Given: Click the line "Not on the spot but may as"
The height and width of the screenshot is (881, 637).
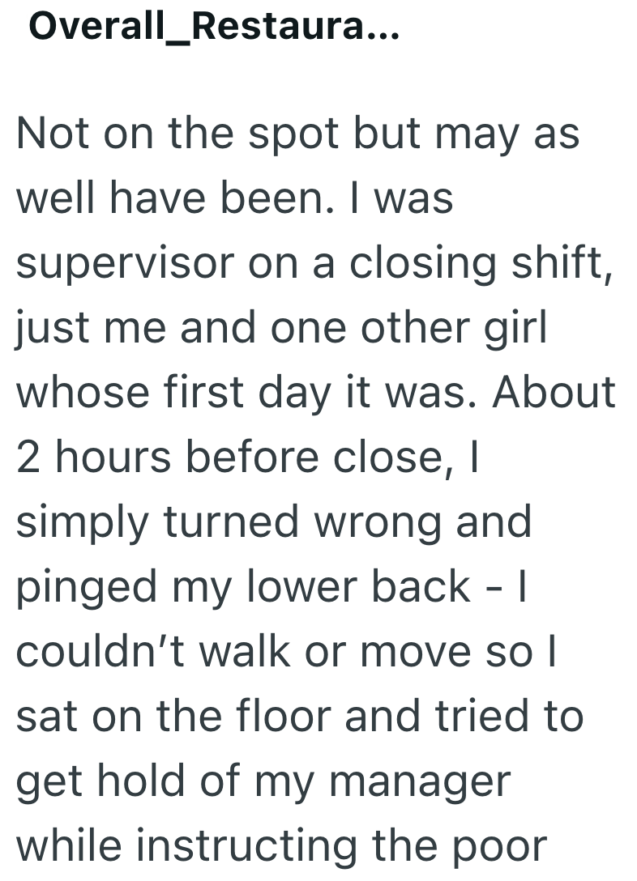Looking at the screenshot, I should click(x=298, y=134).
